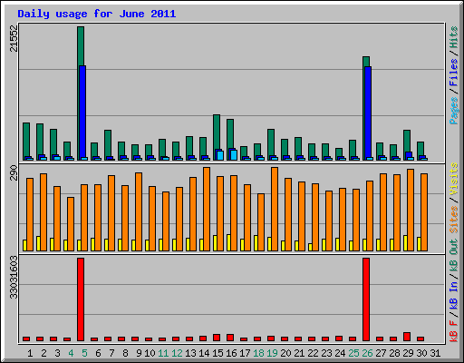Image resolution: width=464 pixels, height=363 pixels.
Task: Click the green hits bar for day 19
Action: click(x=271, y=142)
